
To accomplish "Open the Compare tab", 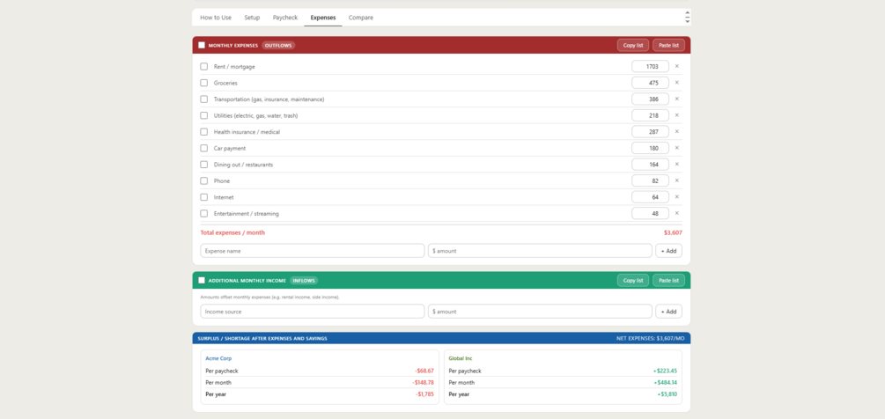I will [x=361, y=18].
